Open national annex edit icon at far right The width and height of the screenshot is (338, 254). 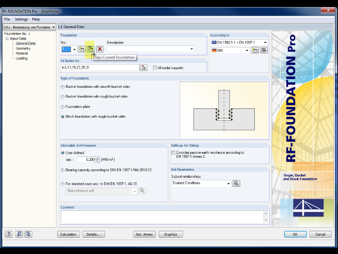264,50
